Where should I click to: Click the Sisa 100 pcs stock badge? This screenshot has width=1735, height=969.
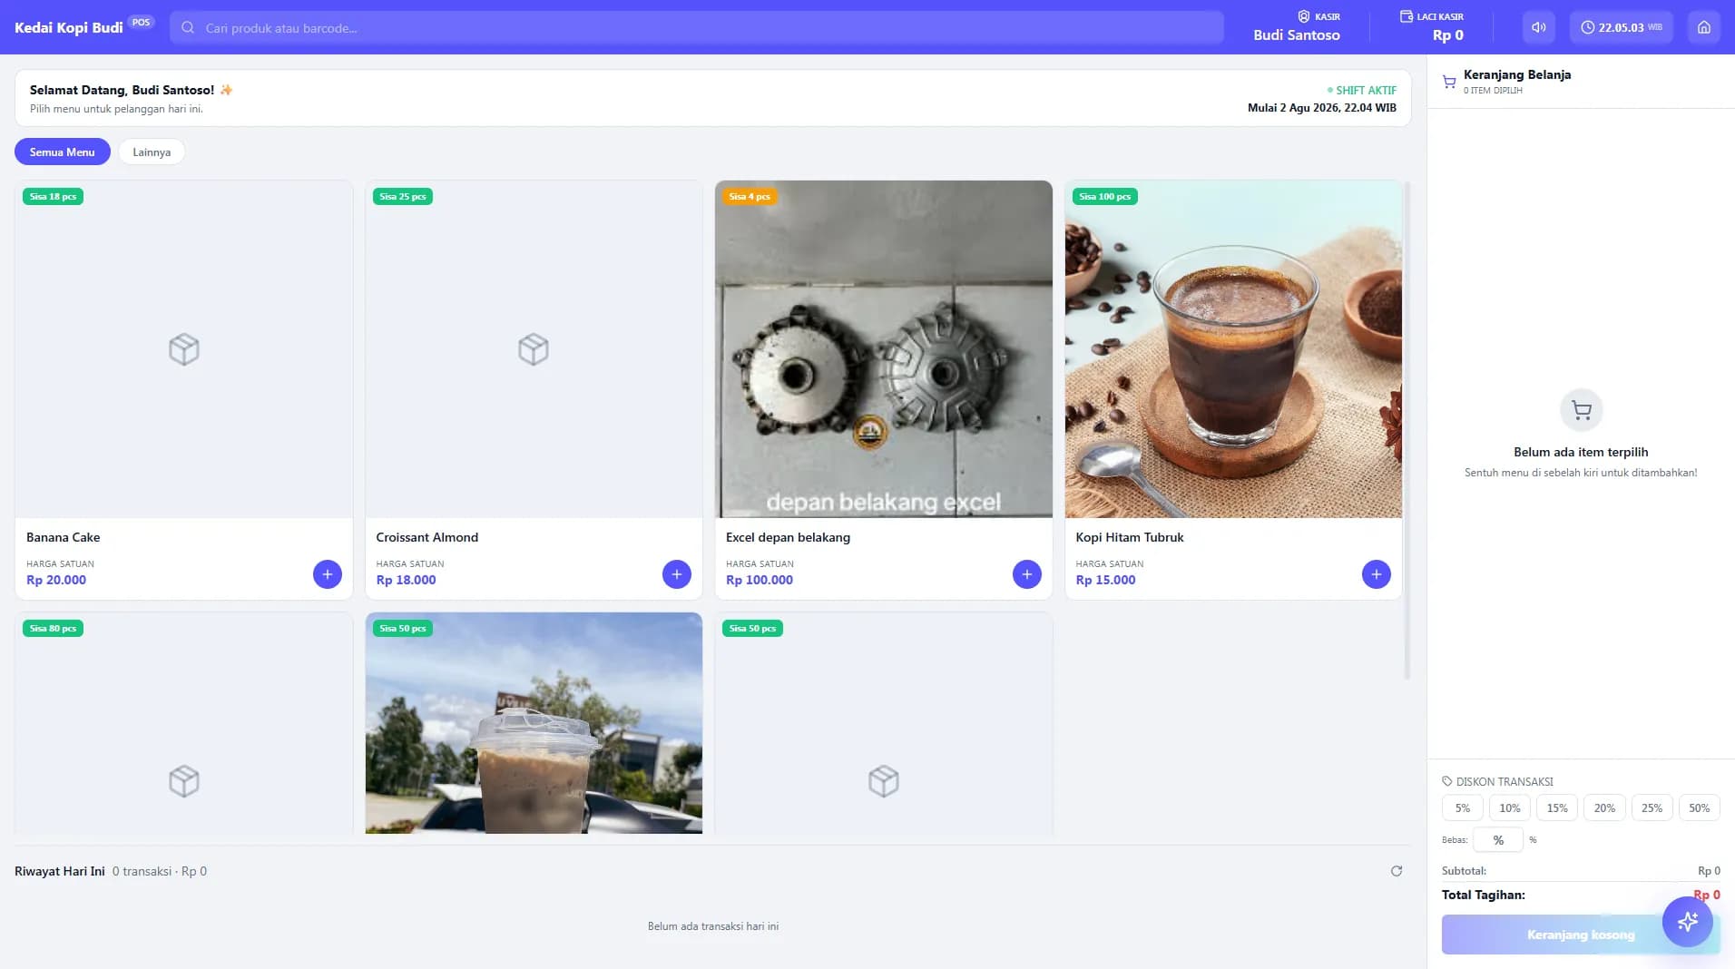click(x=1105, y=196)
